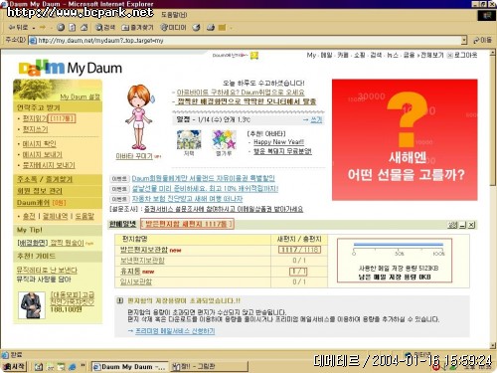Close the mail panel with its X icon

[x=472, y=225]
